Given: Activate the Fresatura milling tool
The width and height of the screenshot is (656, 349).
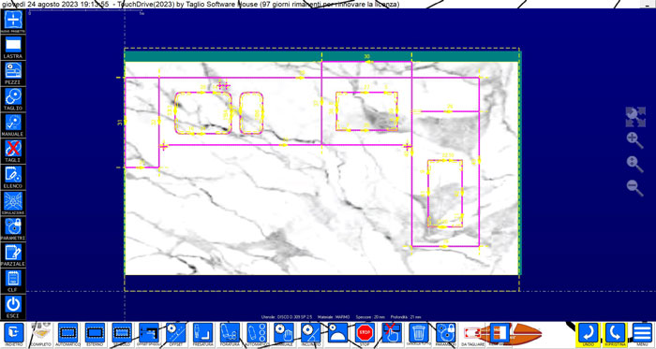Looking at the screenshot, I should click(x=203, y=334).
